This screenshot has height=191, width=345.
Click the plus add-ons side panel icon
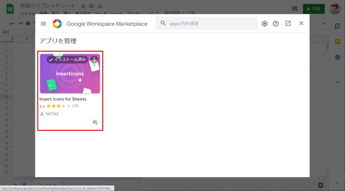click(x=338, y=82)
